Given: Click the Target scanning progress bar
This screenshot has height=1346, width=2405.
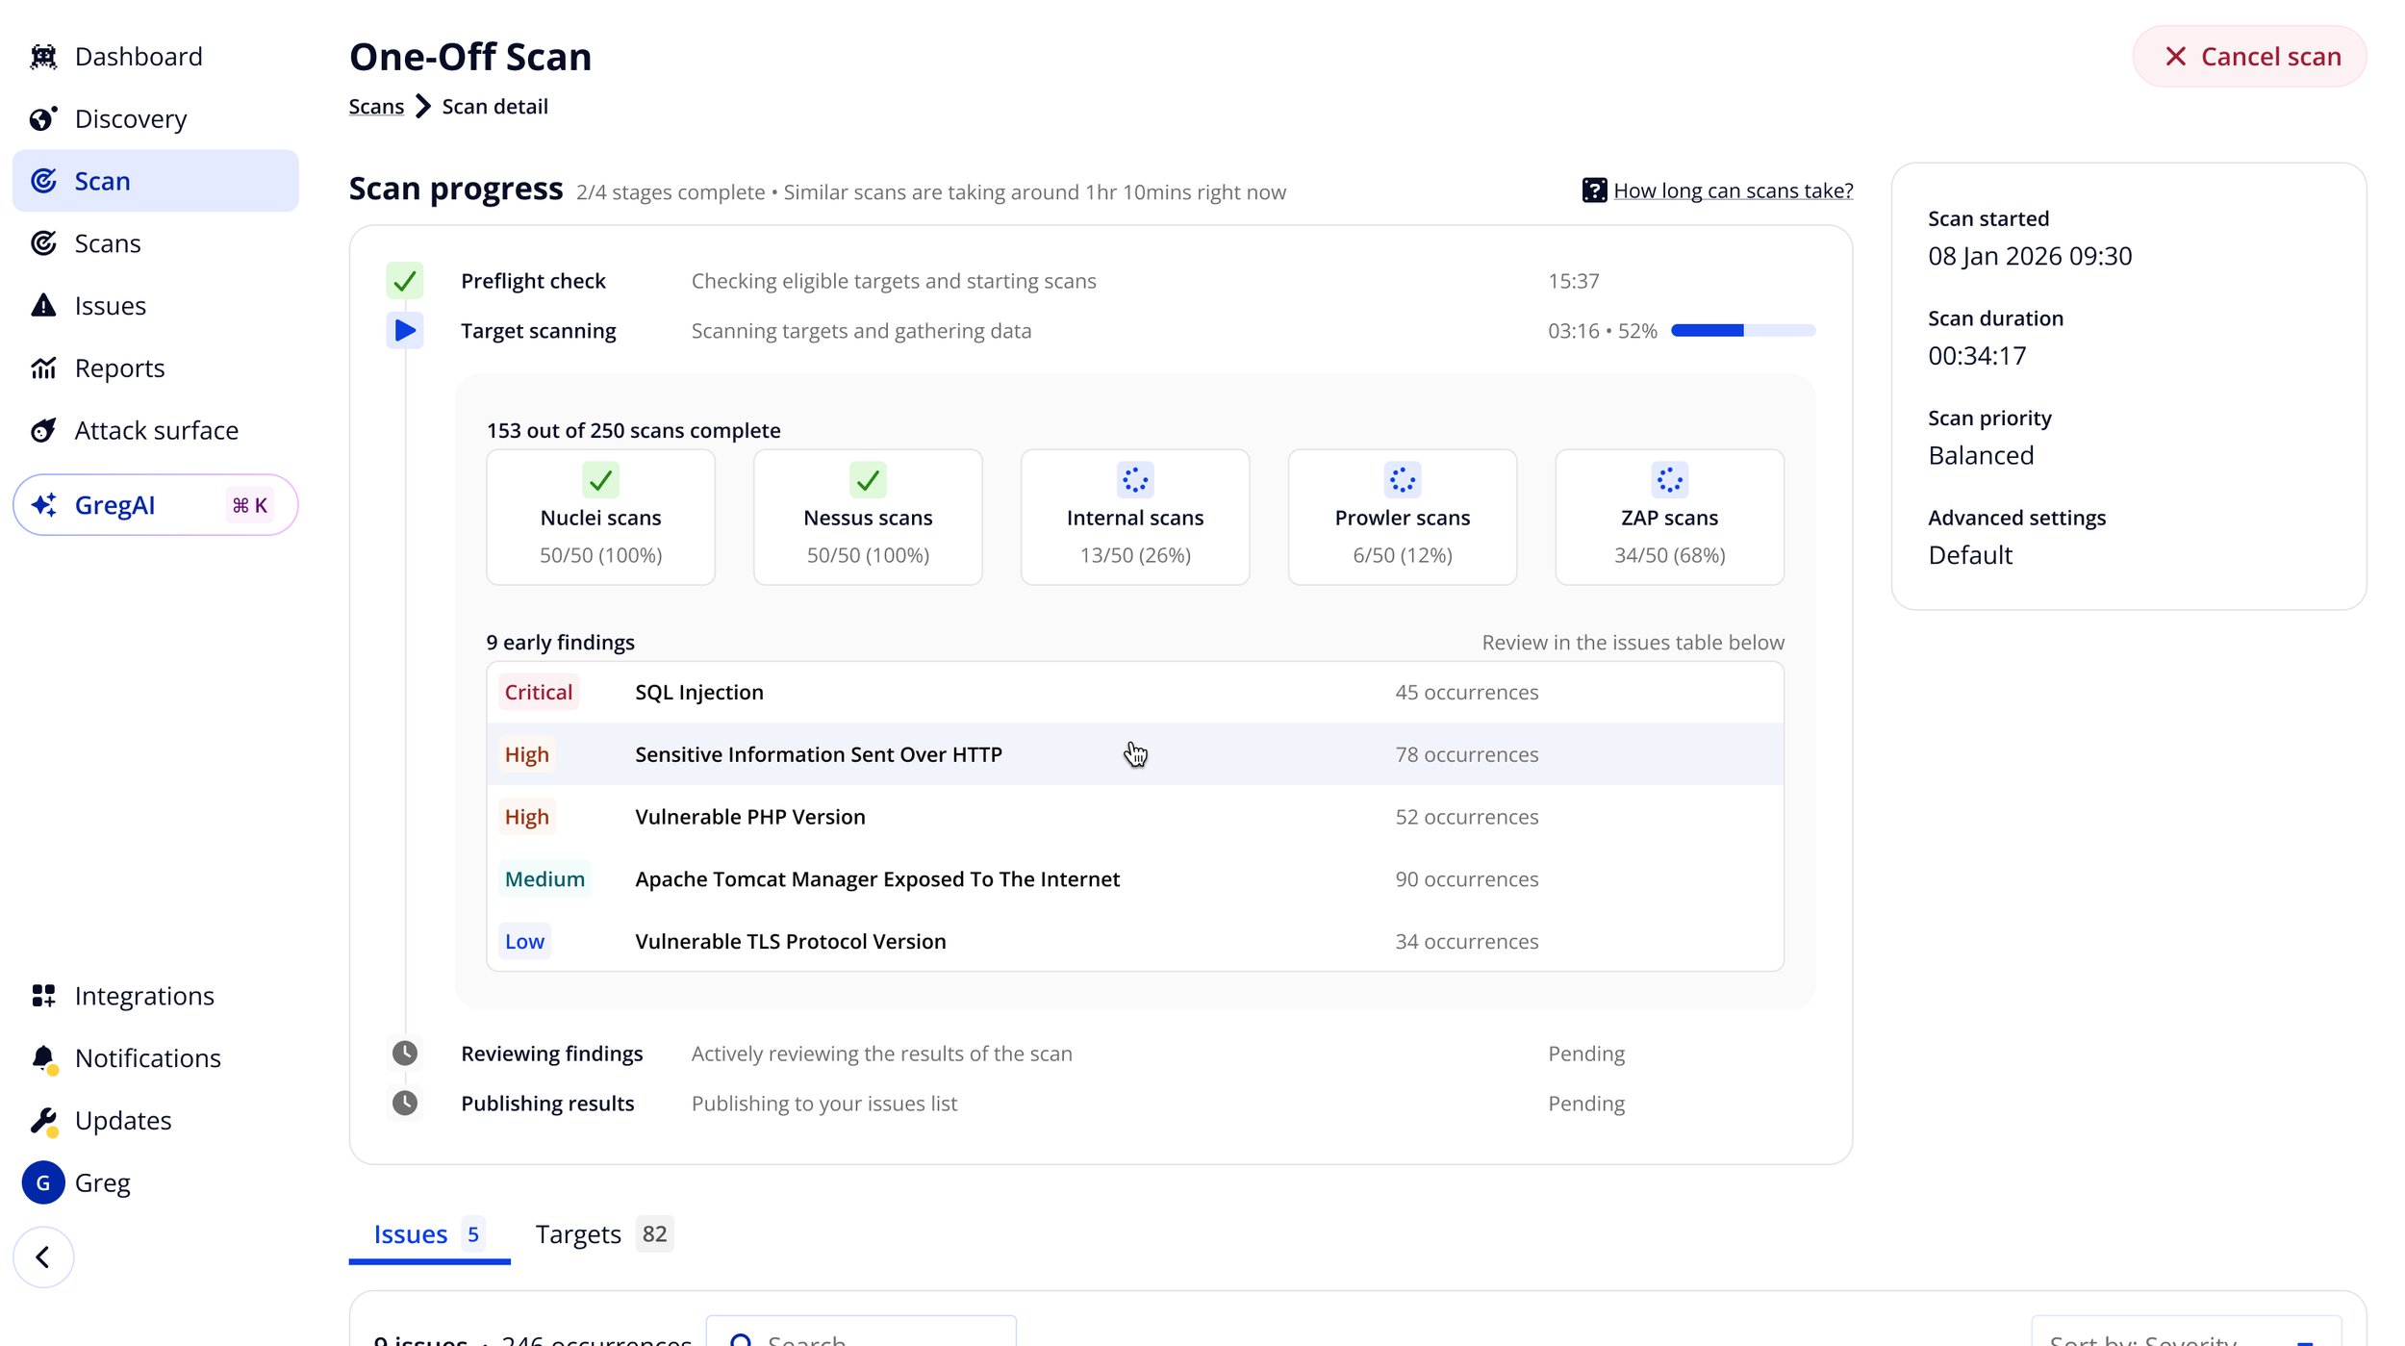Looking at the screenshot, I should tap(1743, 330).
